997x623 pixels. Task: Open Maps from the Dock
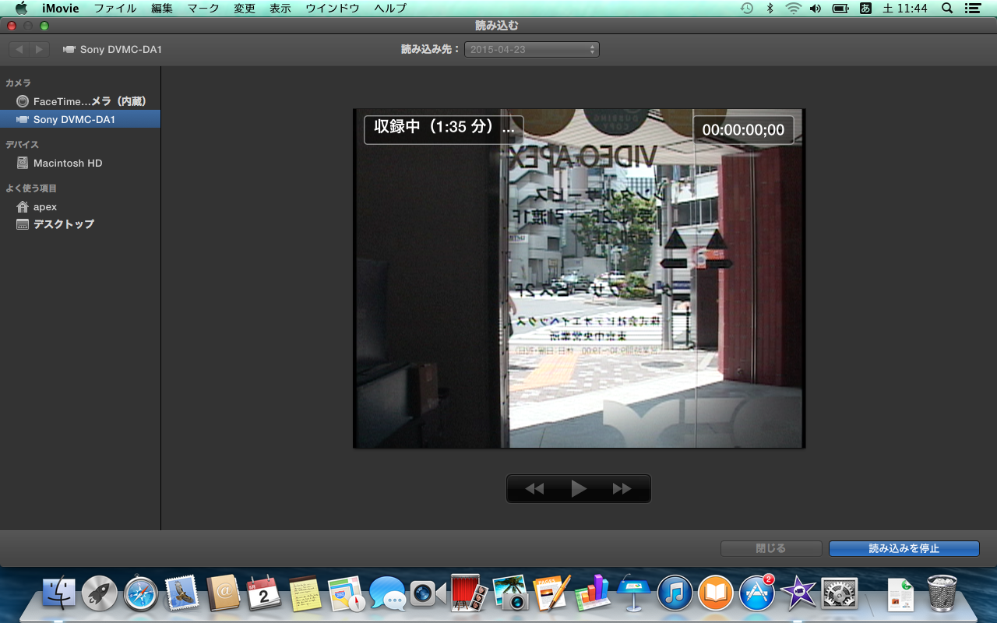coord(347,593)
